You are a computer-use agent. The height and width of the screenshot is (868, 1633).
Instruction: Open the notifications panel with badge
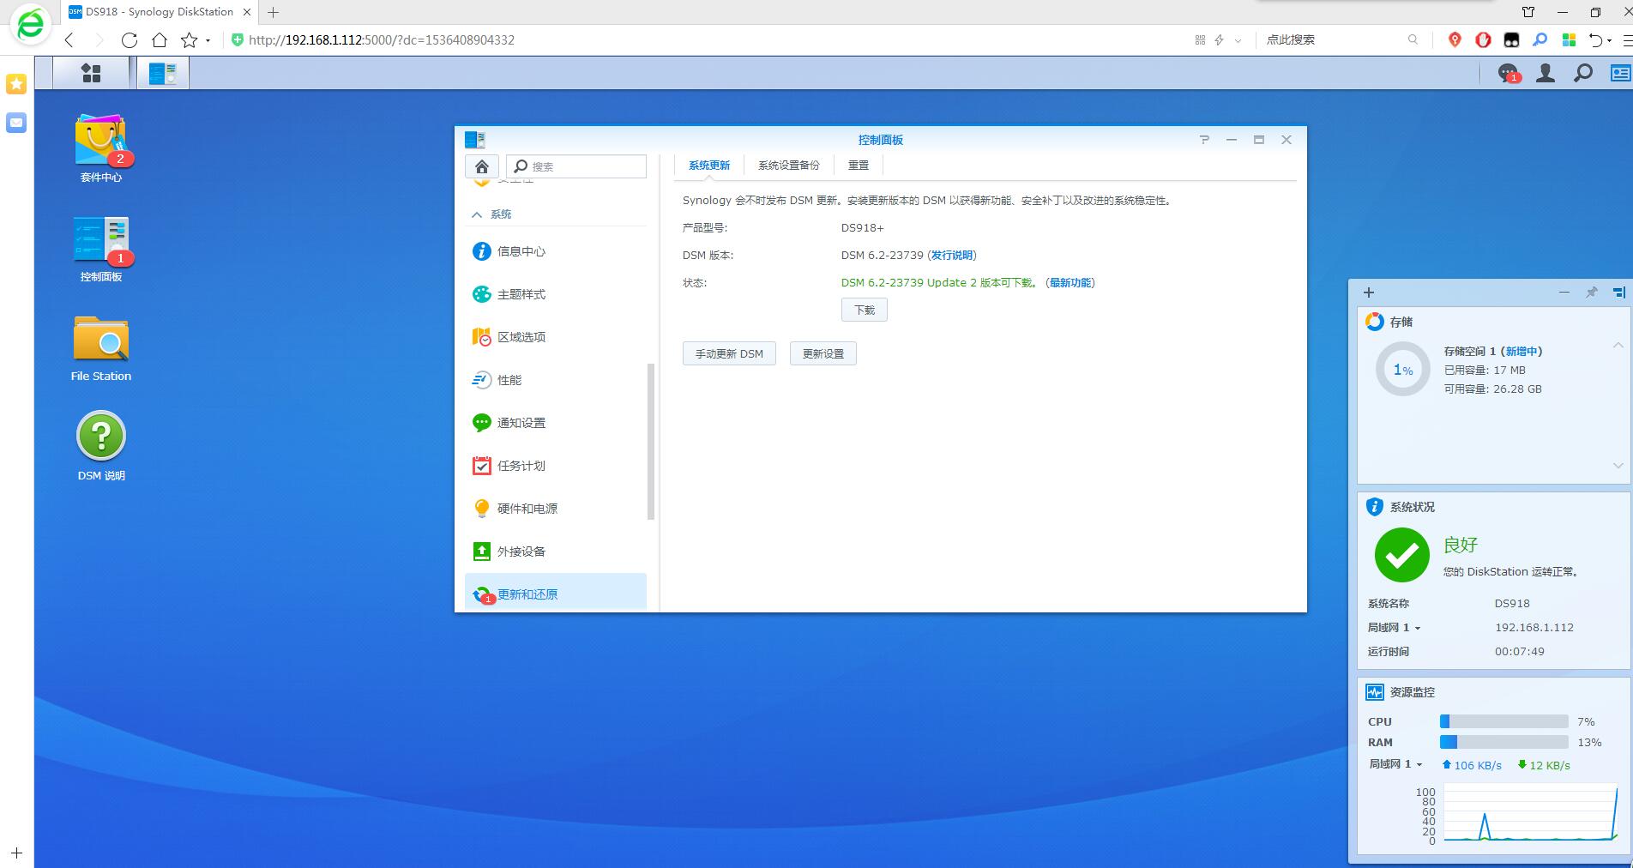pos(1507,74)
